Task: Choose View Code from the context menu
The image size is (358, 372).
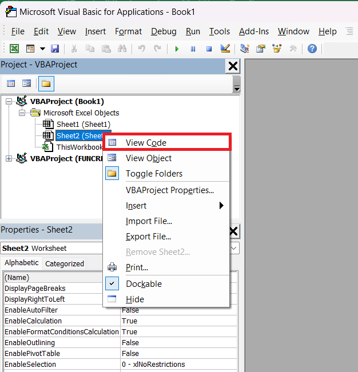Action: (x=167, y=143)
